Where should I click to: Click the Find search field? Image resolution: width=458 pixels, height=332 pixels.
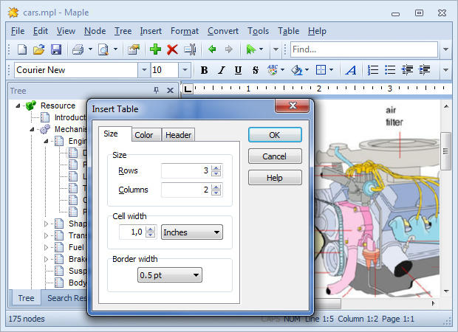pyautogui.click(x=364, y=49)
